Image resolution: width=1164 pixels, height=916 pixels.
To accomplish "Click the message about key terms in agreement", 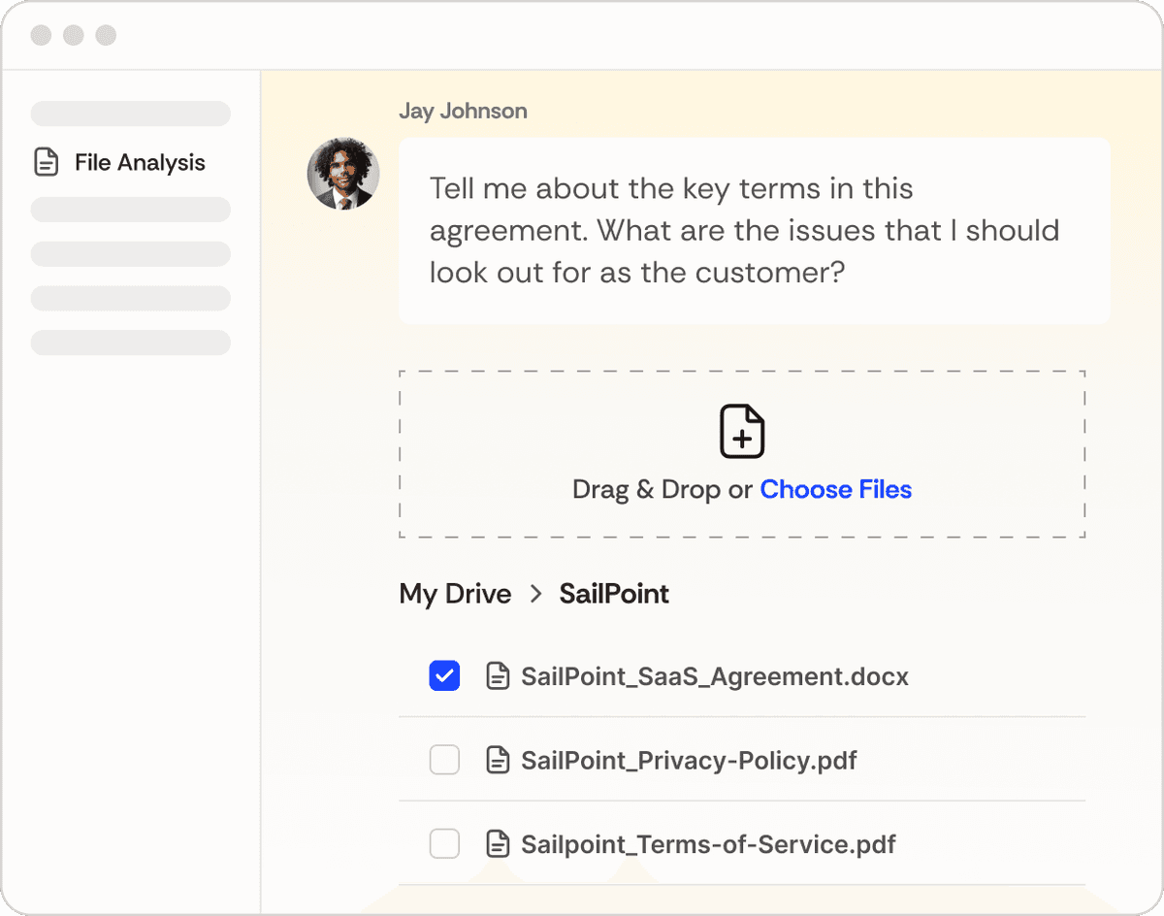I will (x=755, y=231).
